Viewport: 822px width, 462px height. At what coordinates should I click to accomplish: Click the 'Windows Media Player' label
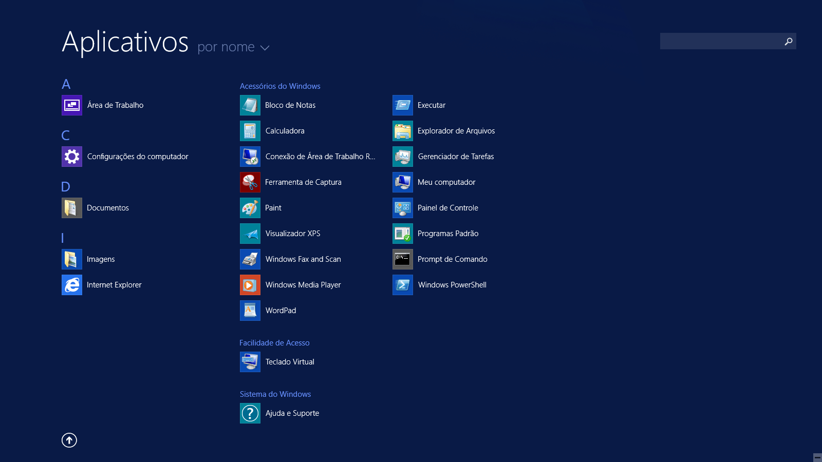click(x=303, y=285)
